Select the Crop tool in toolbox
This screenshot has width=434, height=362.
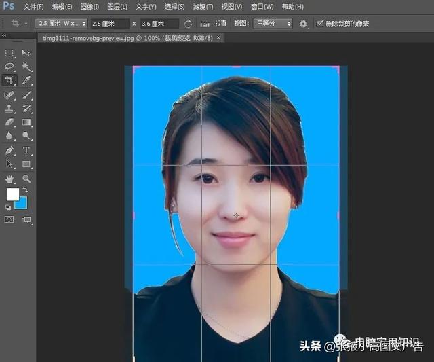9,80
